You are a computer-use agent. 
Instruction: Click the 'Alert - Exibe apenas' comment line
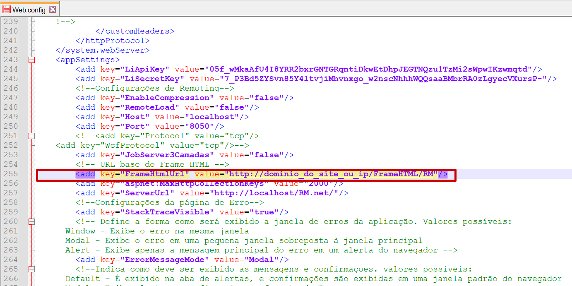pyautogui.click(x=262, y=250)
